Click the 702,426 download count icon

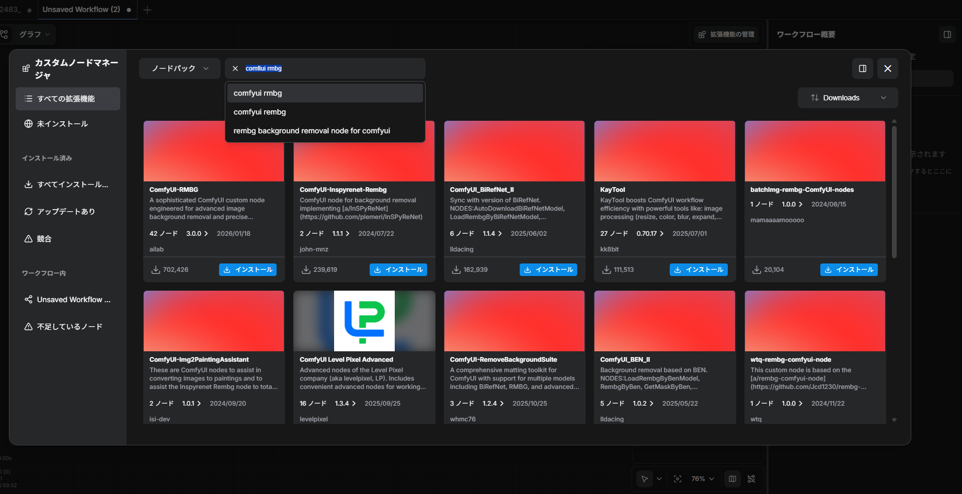point(156,270)
